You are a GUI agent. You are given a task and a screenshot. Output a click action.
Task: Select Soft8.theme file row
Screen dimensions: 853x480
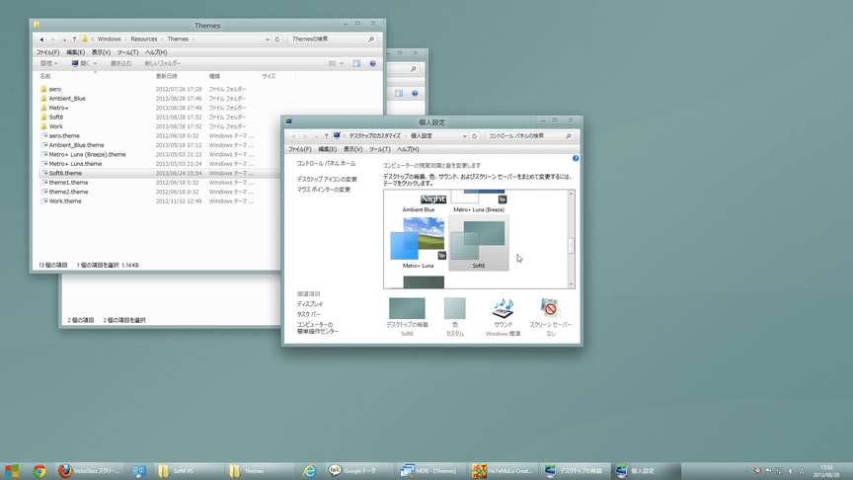tap(158, 173)
